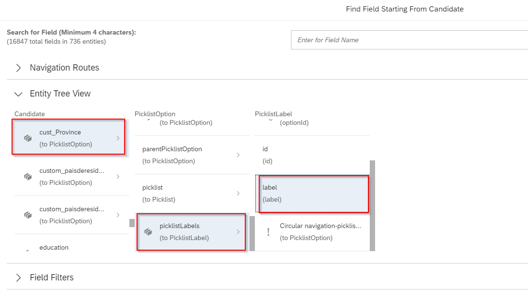This screenshot has width=528, height=302.
Task: Click the navigation icon beside second custom_paisderesid entry
Action: (x=27, y=215)
